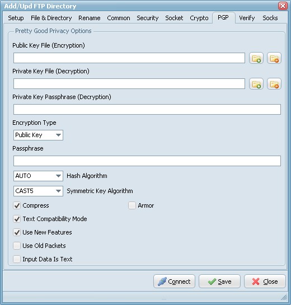
Task: Save the FTP directory settings
Action: (x=219, y=281)
